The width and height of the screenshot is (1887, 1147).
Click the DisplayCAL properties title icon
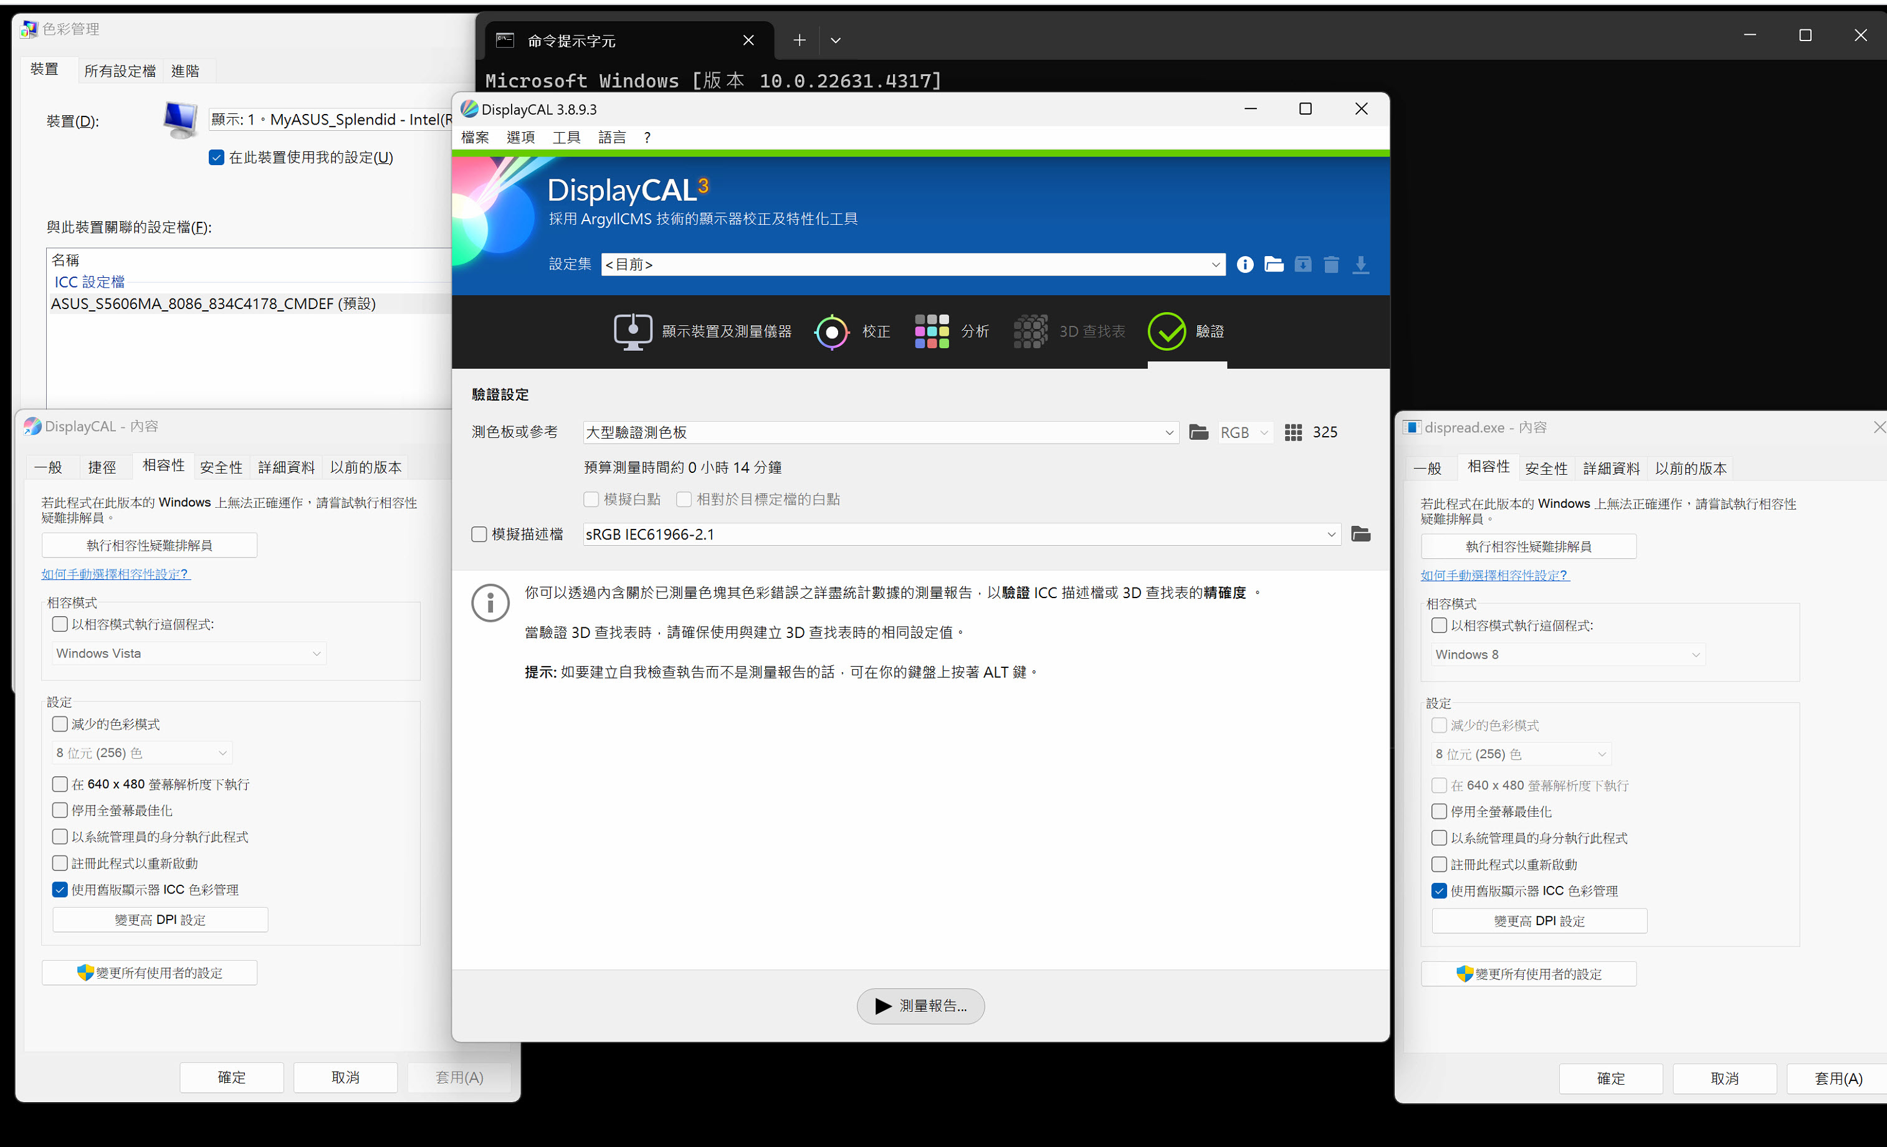[32, 426]
